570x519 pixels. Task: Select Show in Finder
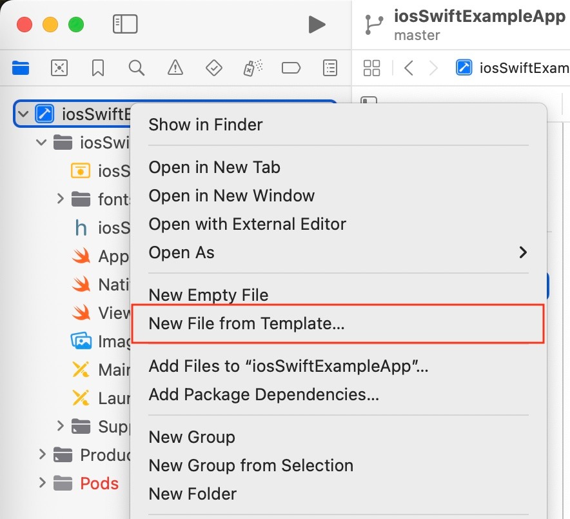click(206, 125)
